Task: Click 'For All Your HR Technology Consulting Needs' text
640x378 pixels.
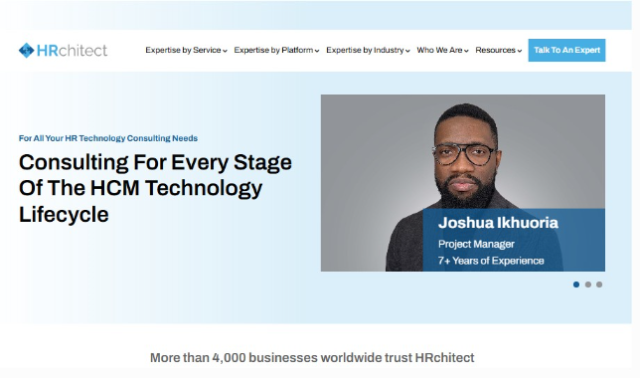Action: point(108,138)
